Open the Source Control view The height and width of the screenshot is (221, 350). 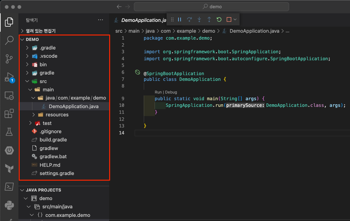tap(9, 59)
